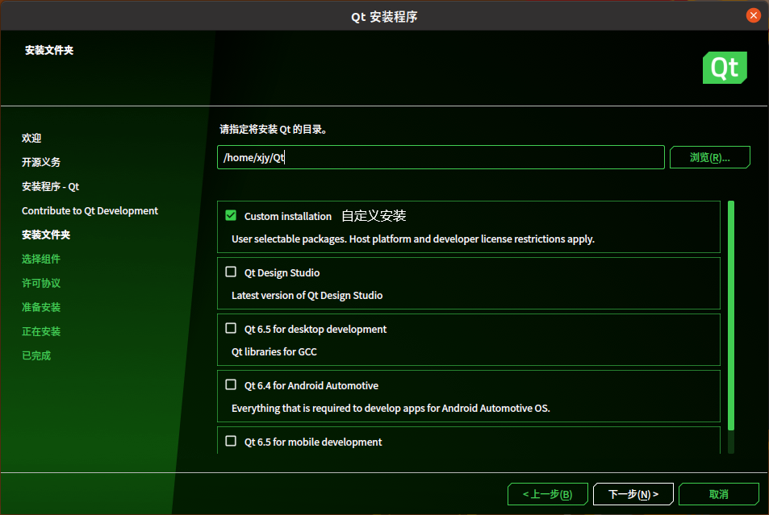Click the Custom installation label text

[288, 216]
